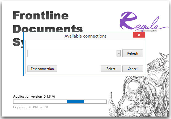This screenshot has width=171, height=119.
Task: Click the Available connections title
Action: click(85, 36)
